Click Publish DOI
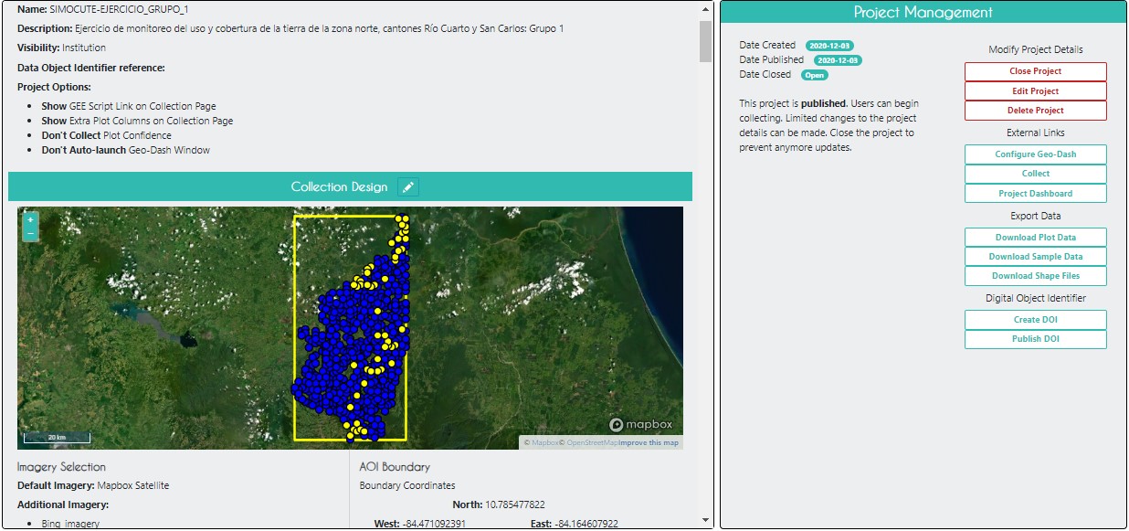This screenshot has height=531, width=1129. (1035, 339)
